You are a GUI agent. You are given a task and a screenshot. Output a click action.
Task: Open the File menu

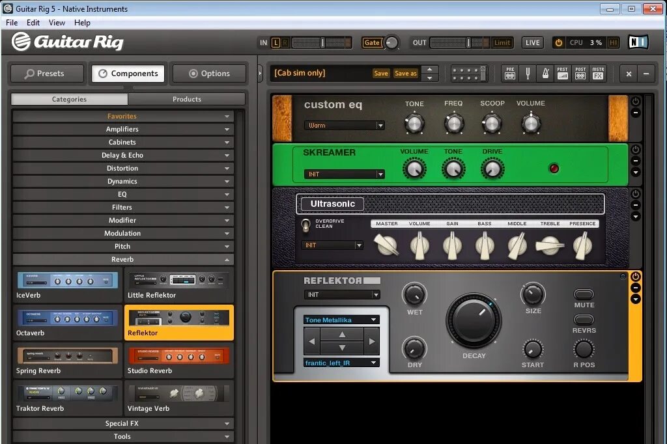(x=12, y=23)
